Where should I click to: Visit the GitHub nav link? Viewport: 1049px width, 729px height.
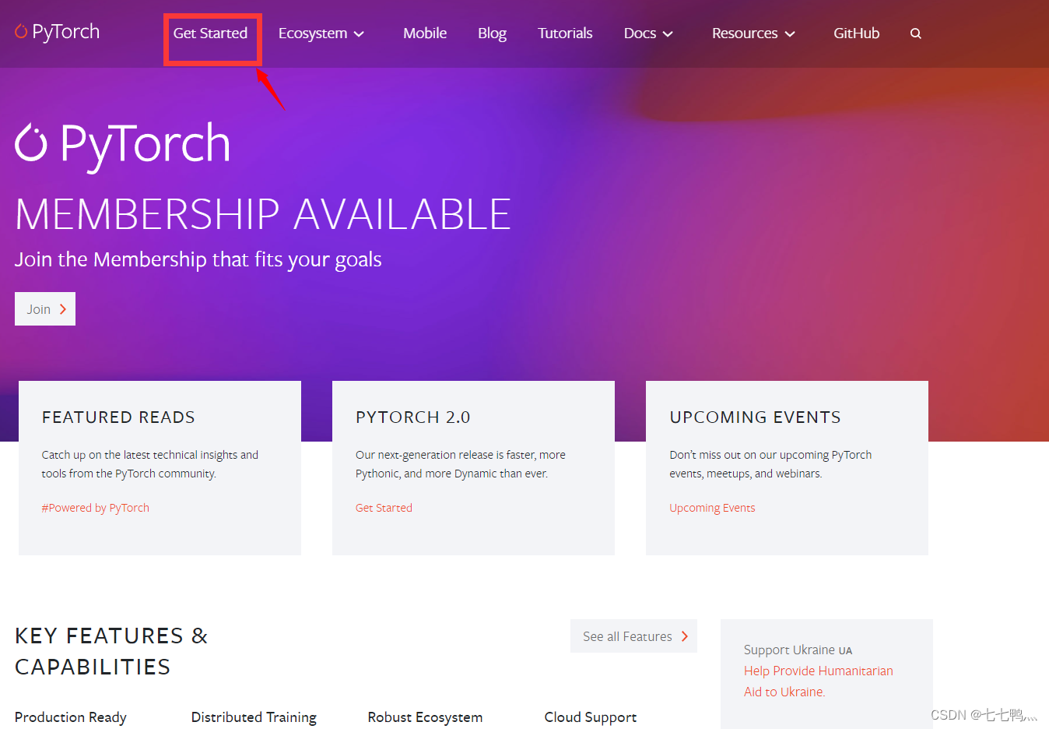856,33
